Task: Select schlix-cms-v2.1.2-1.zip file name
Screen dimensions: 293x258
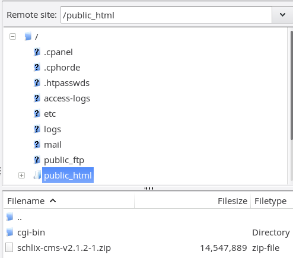Action: tap(64, 248)
